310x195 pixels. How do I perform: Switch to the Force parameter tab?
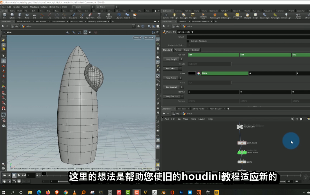point(187,50)
